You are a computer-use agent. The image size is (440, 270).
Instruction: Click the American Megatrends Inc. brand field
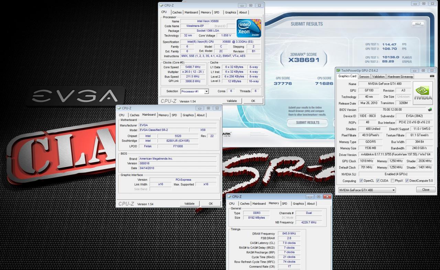[x=178, y=159]
